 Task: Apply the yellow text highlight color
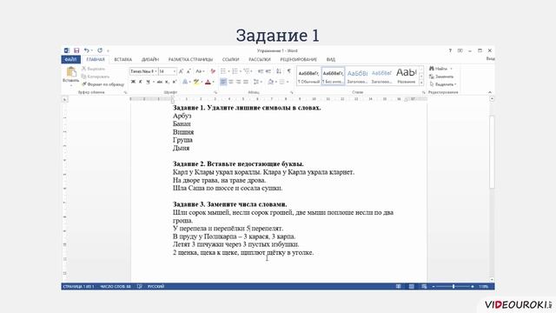195,82
